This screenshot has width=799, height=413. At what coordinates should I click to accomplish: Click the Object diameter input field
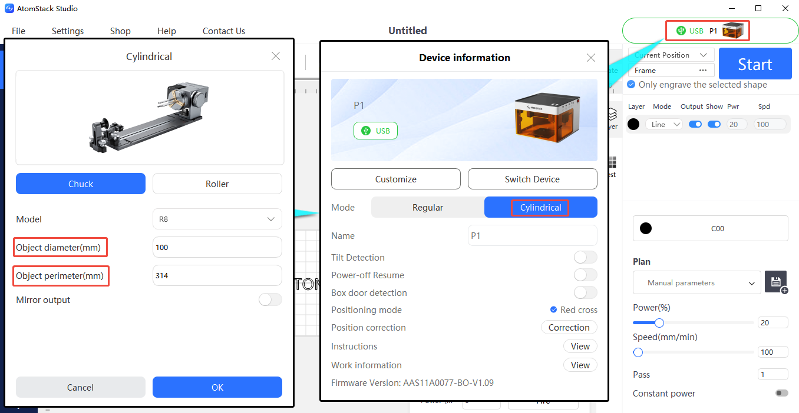click(x=217, y=247)
